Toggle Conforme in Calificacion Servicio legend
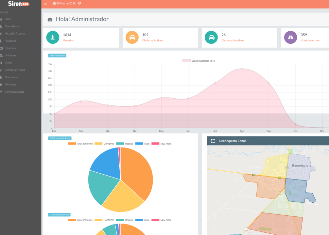The width and height of the screenshot is (329, 235). pos(104,220)
